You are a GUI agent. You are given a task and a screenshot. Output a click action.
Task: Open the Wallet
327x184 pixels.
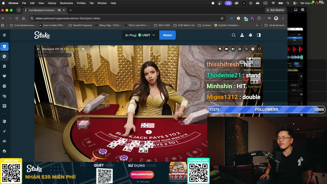[x=167, y=35]
